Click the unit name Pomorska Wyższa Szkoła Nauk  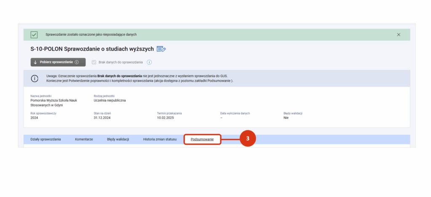click(54, 103)
